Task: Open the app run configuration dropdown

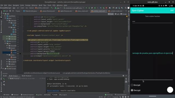Action: (x=58, y=8)
